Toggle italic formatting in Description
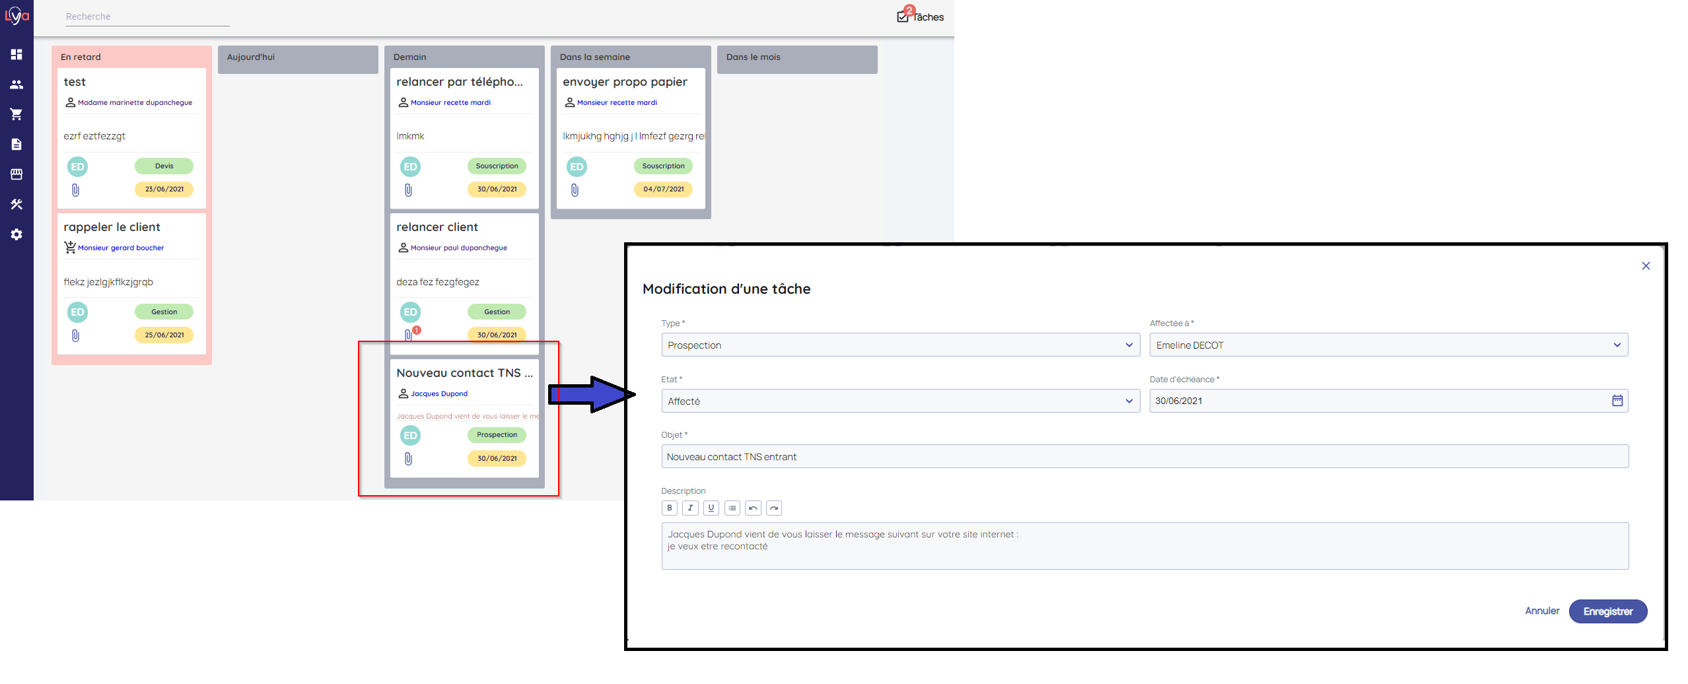1688x684 pixels. (690, 508)
